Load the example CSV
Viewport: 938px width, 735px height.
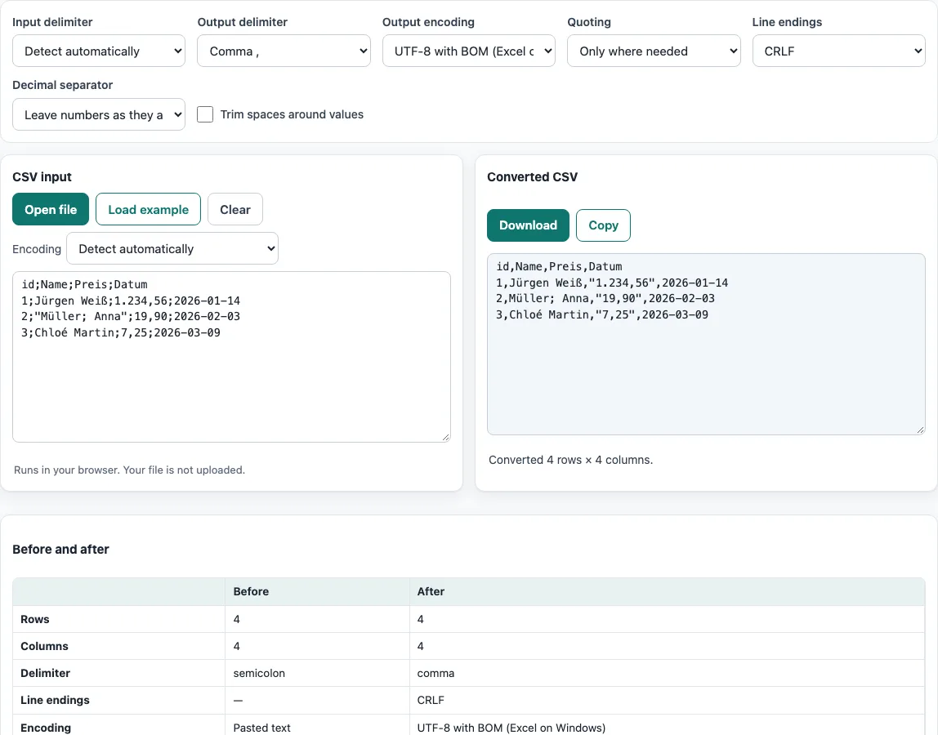[x=149, y=209]
